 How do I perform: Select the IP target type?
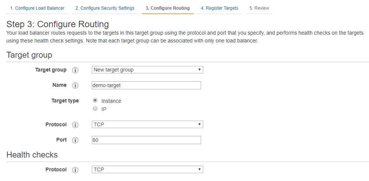(95, 109)
